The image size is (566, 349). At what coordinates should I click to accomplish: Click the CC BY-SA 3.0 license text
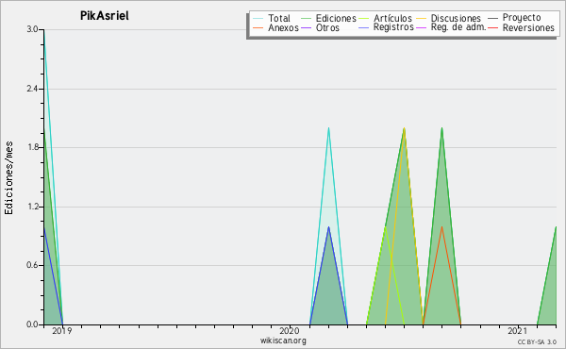pyautogui.click(x=537, y=341)
